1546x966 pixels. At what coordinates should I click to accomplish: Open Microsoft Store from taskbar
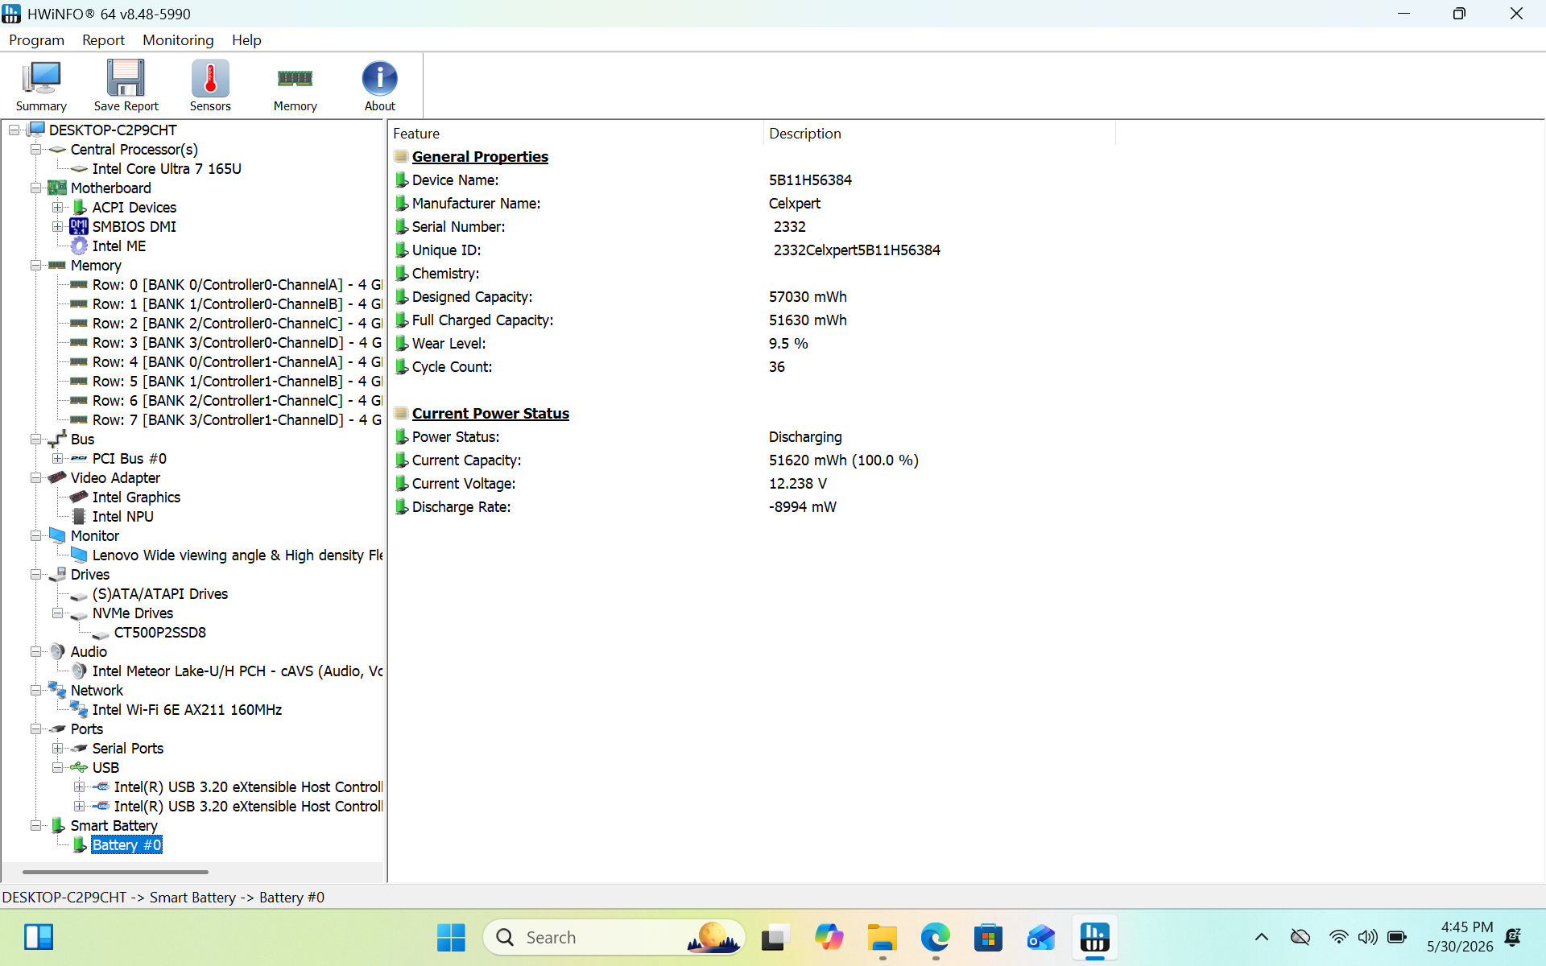(x=988, y=938)
